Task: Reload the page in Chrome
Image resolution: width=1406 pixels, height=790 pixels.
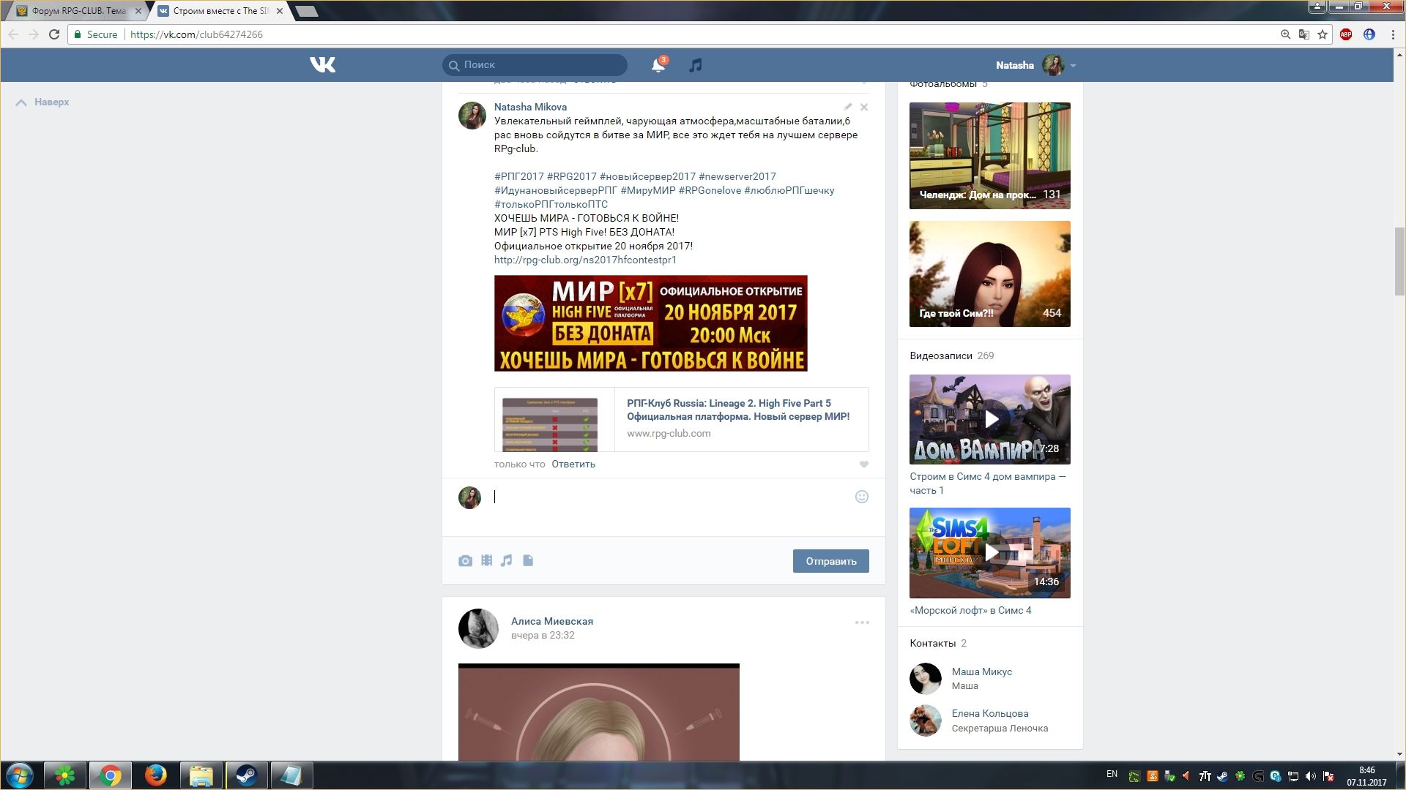Action: pos(54,34)
